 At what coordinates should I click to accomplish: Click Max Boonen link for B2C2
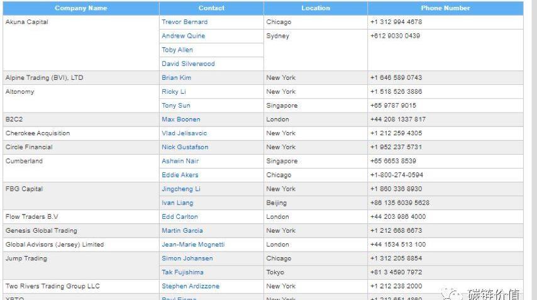(180, 119)
